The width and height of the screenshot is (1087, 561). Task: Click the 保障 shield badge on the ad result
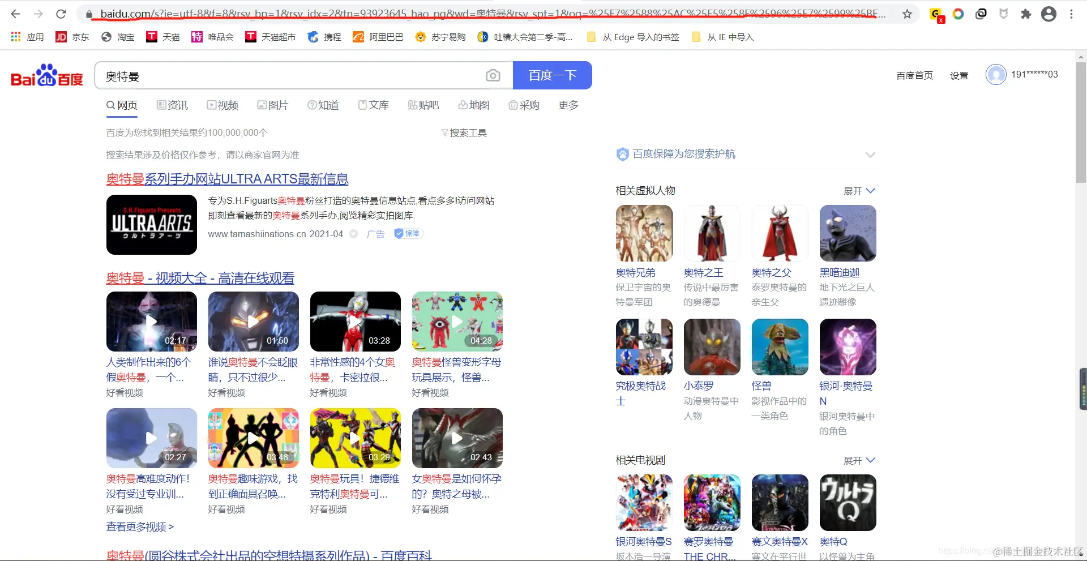tap(408, 233)
